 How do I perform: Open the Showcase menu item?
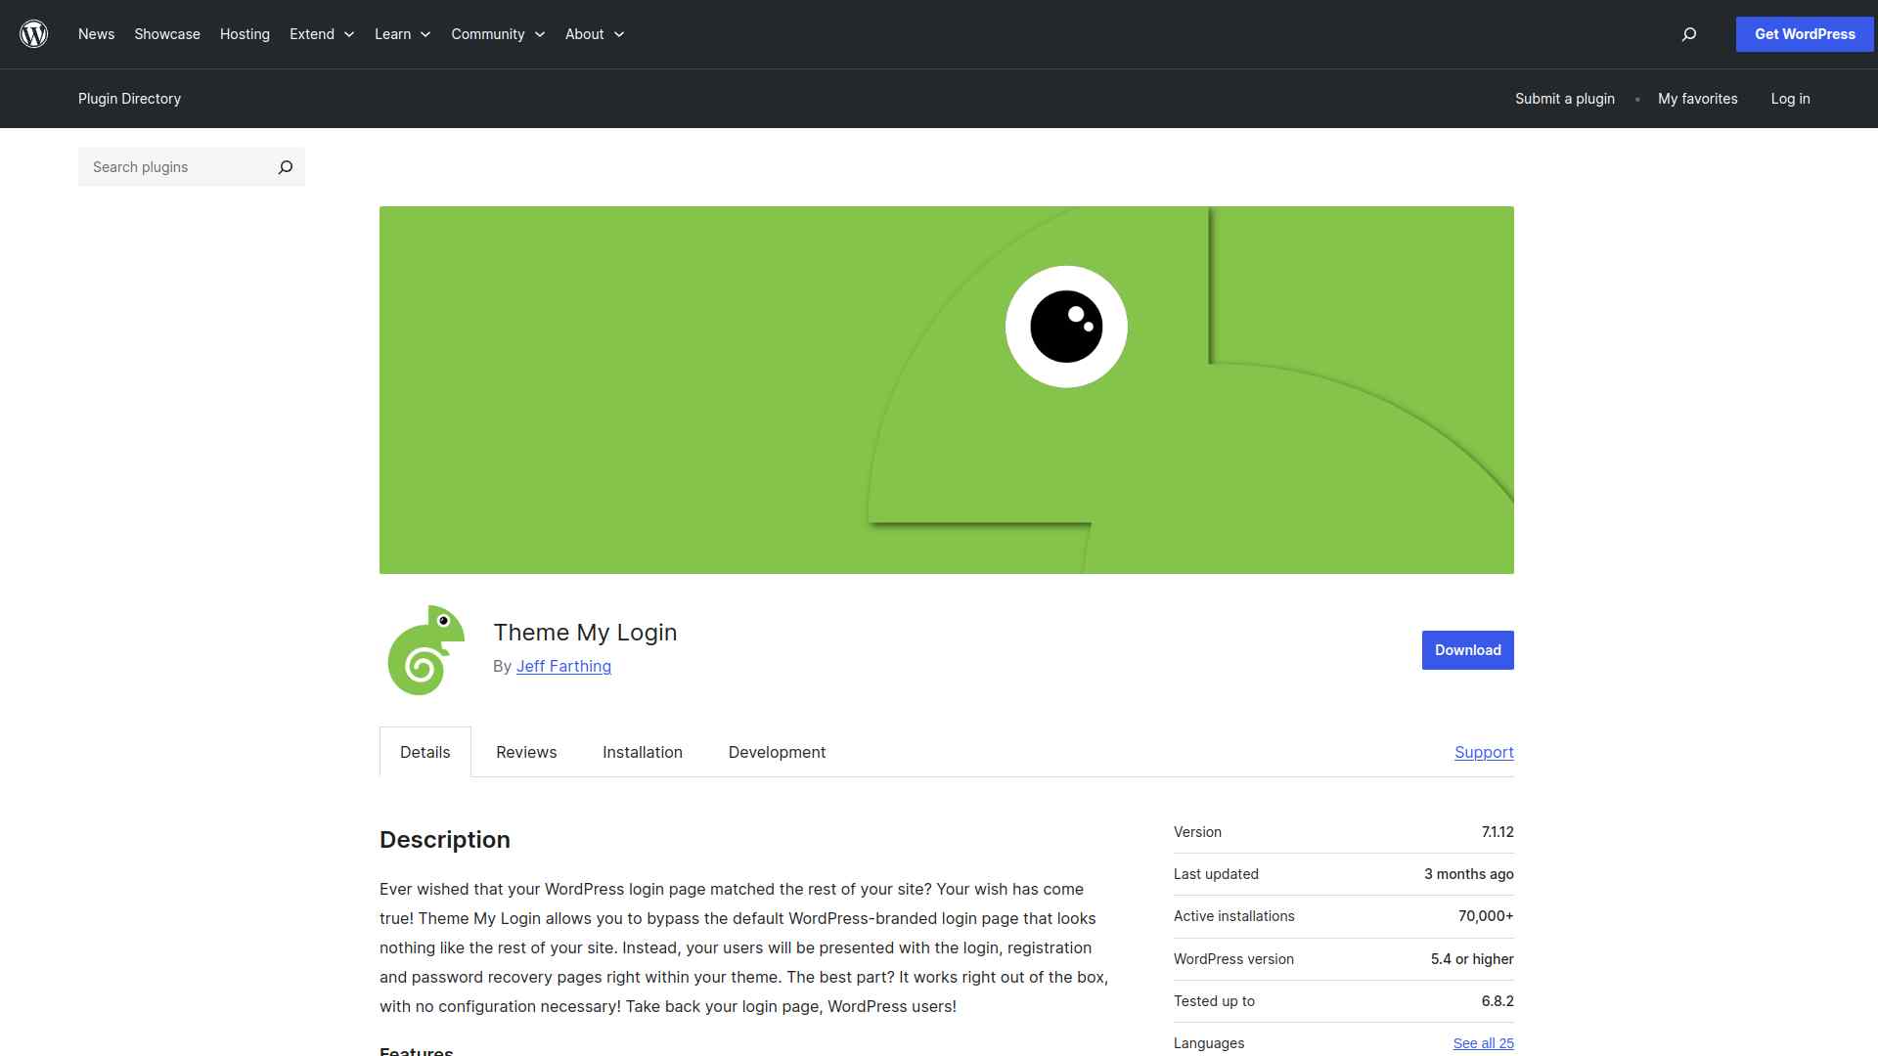tap(167, 34)
